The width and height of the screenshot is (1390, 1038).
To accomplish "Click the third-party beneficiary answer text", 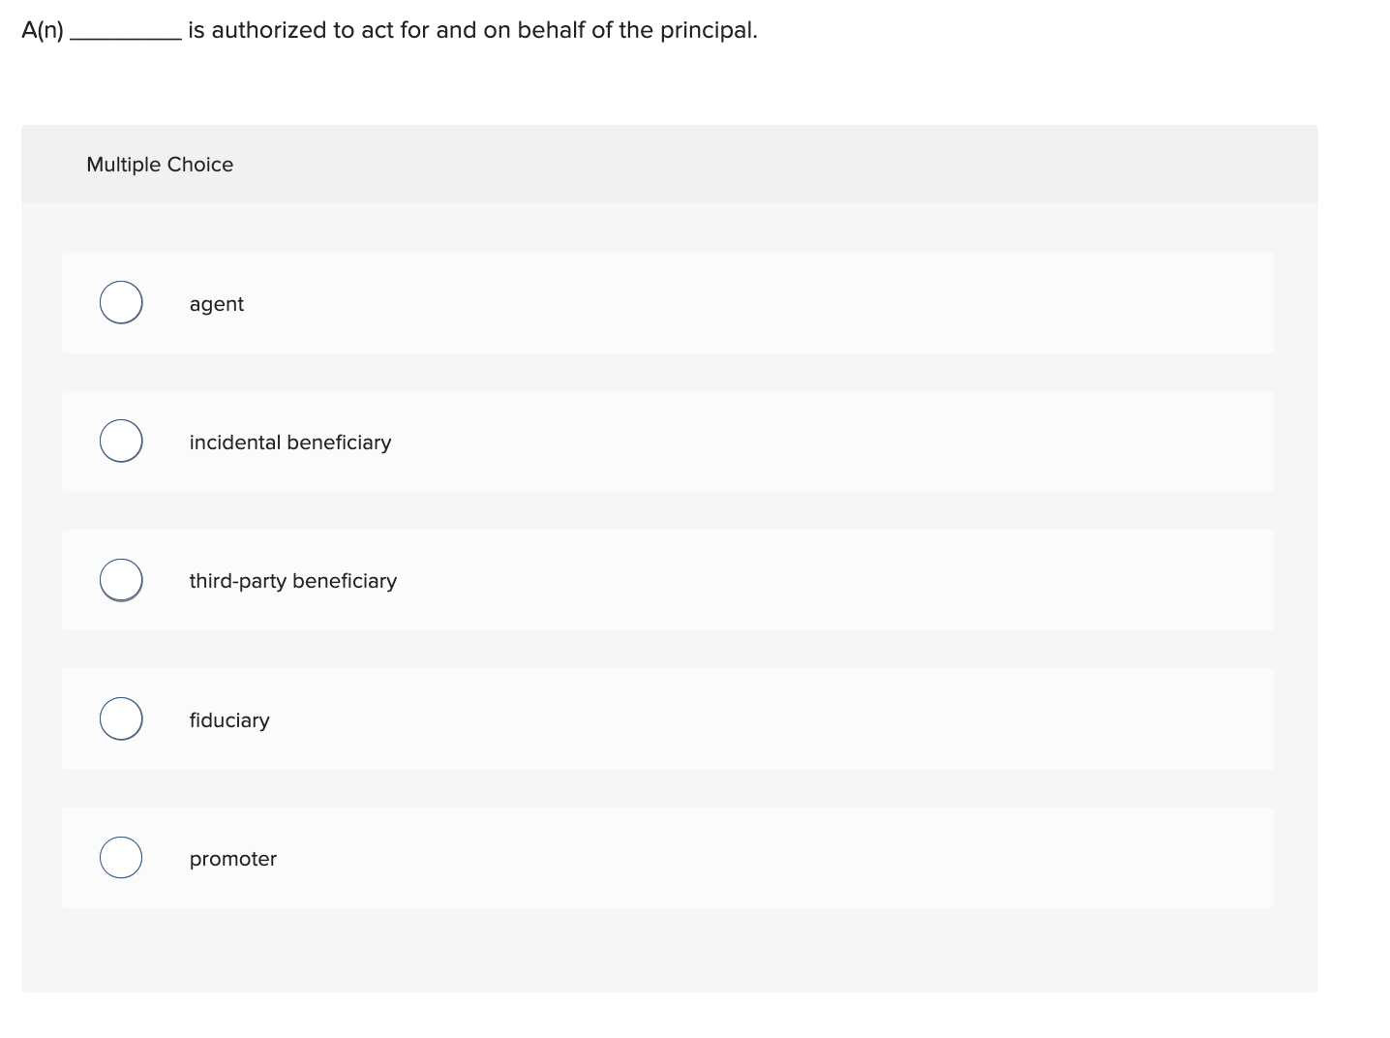I will click(293, 580).
